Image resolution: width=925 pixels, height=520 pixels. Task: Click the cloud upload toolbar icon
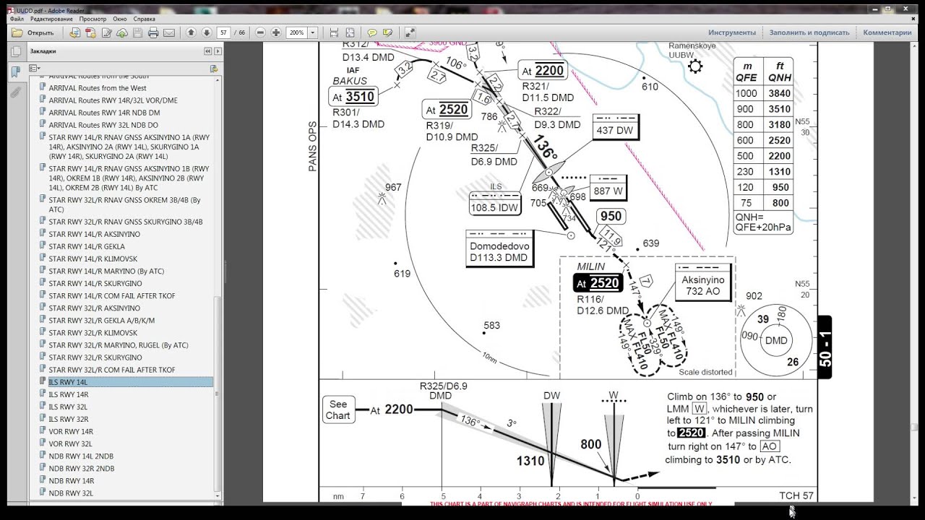click(x=121, y=32)
